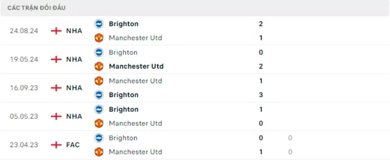Open bold Manchester Utd link in 19.05.24 match

click(136, 66)
